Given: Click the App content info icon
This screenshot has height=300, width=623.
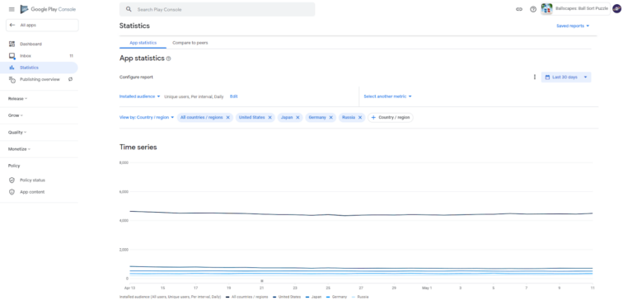Looking at the screenshot, I should tap(12, 192).
